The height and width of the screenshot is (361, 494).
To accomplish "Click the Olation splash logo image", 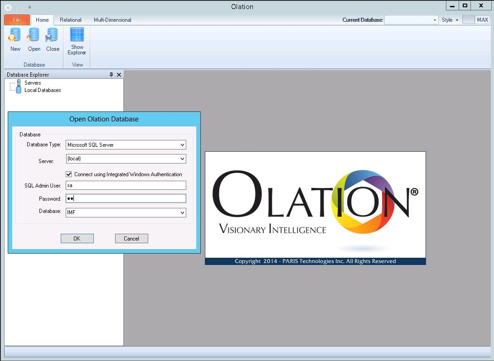I will pos(315,208).
